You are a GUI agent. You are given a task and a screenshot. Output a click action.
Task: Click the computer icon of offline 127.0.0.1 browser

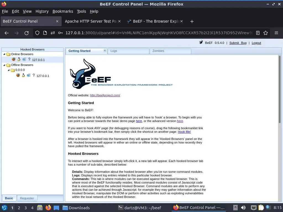tap(28, 75)
